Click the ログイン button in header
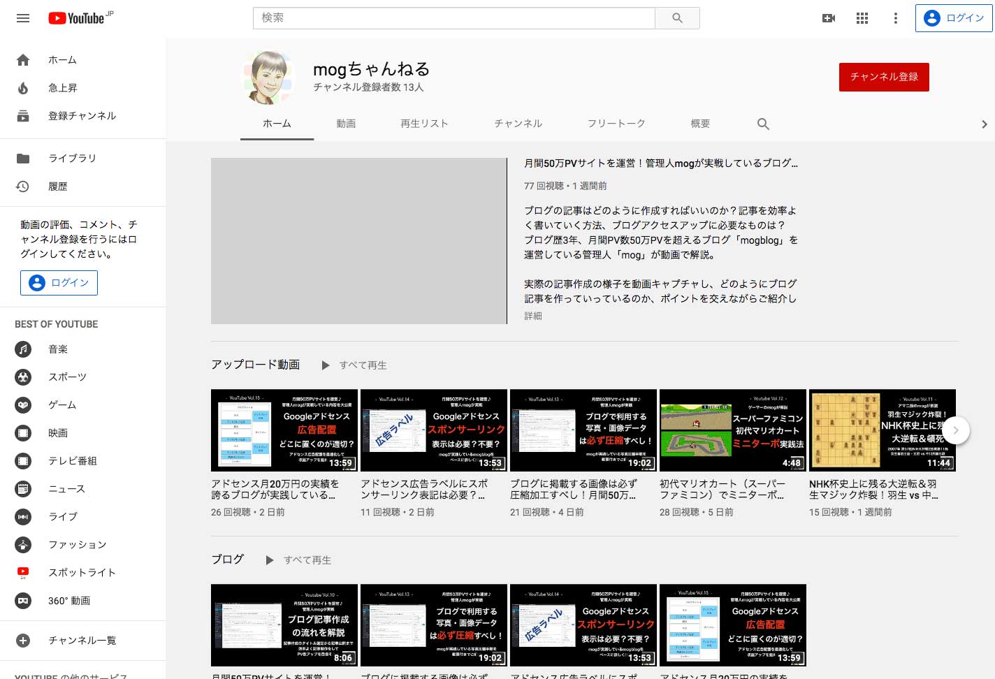This screenshot has height=679, width=995. (954, 18)
